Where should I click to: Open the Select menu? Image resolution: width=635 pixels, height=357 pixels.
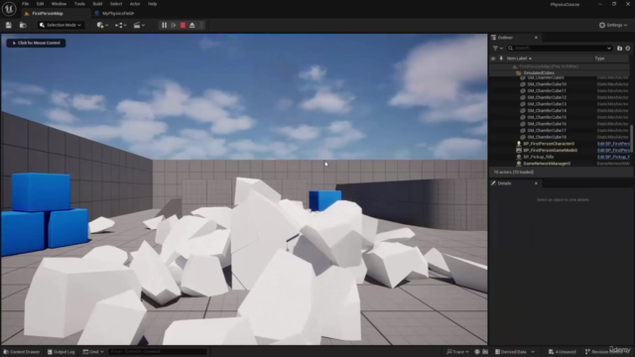pos(116,4)
